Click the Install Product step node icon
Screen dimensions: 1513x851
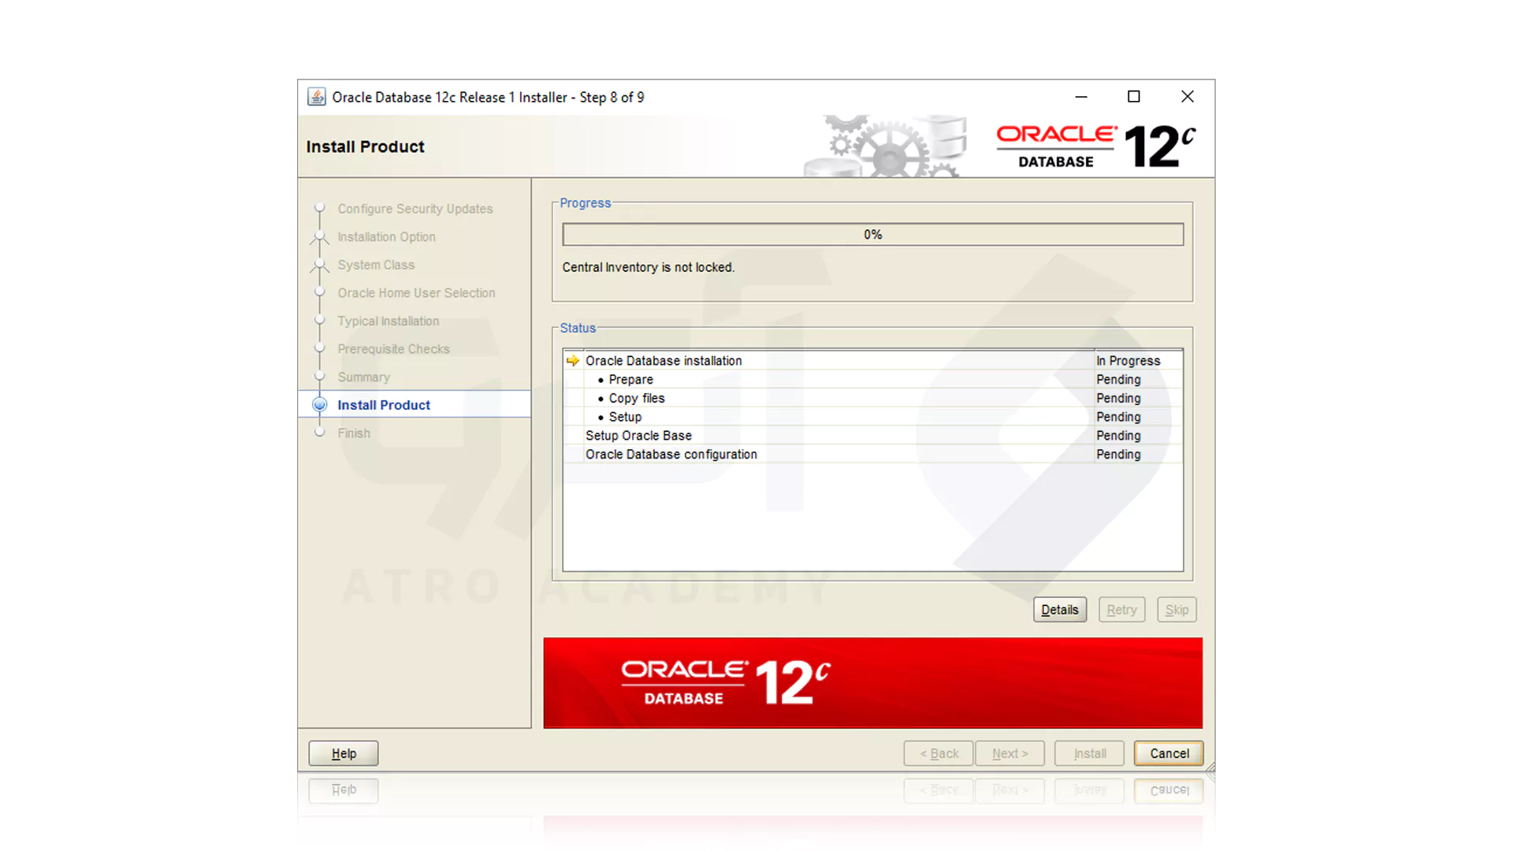319,404
